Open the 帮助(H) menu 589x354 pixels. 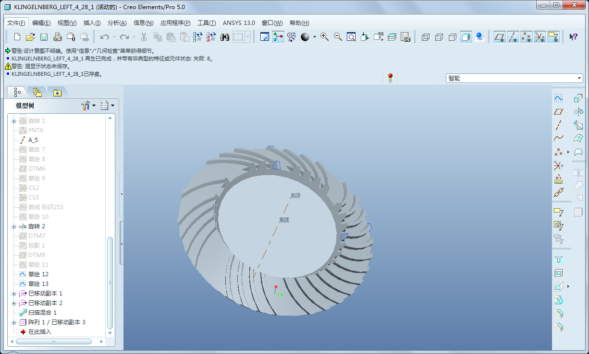click(299, 23)
